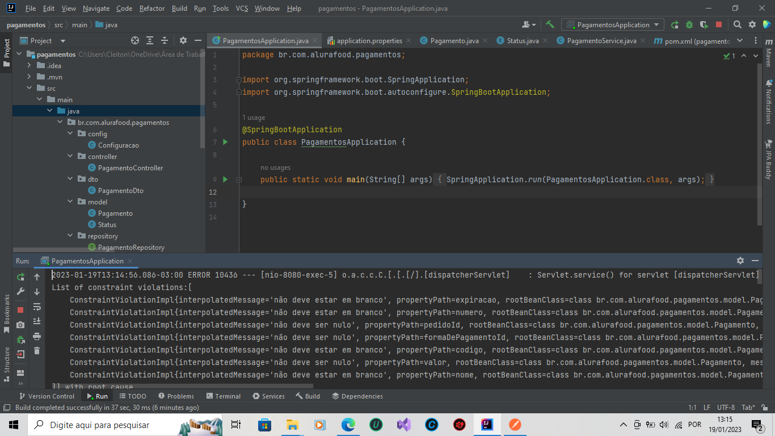Collapse the model package
The width and height of the screenshot is (775, 436).
(70, 202)
